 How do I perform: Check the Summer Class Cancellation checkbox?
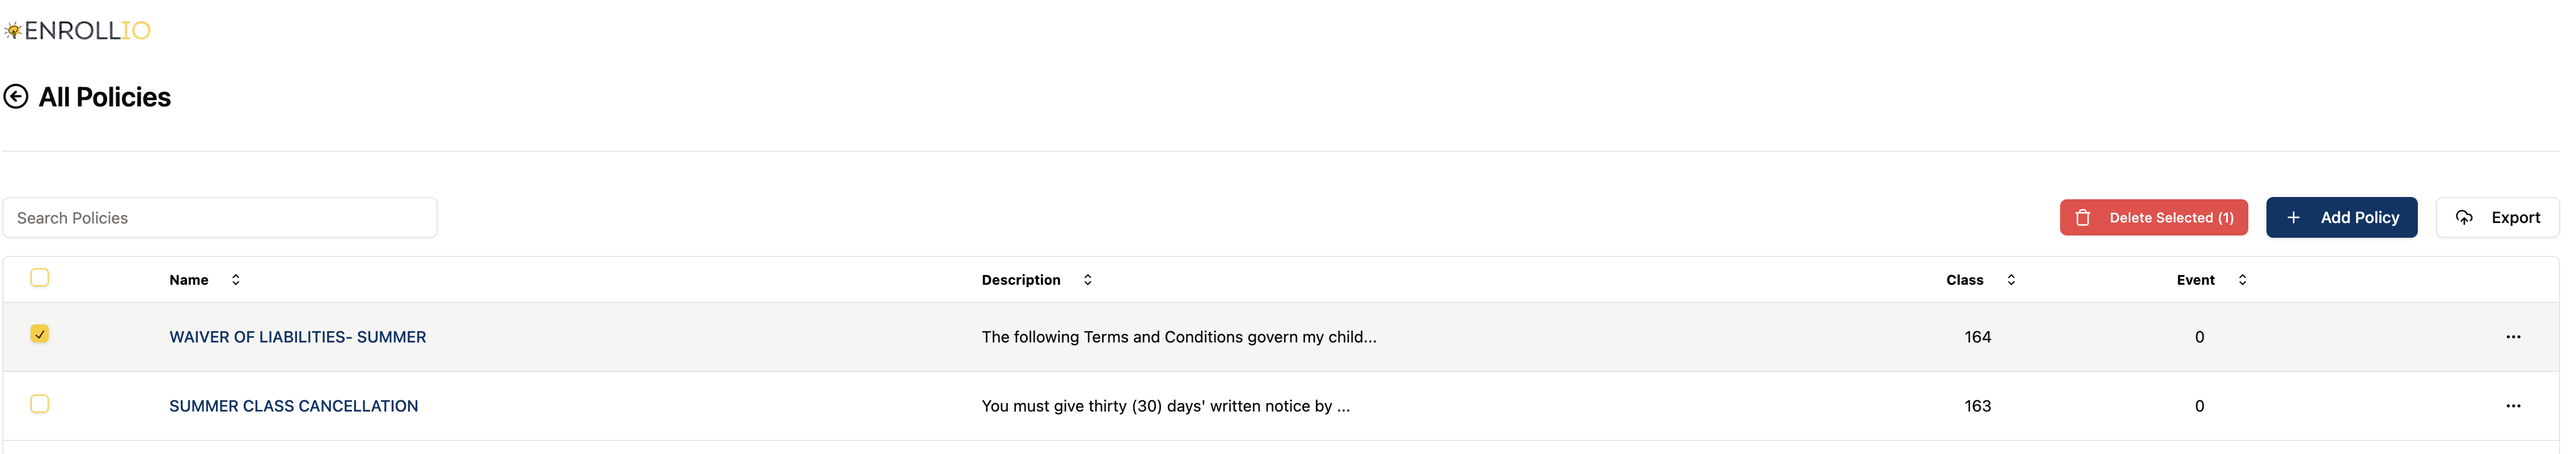40,404
